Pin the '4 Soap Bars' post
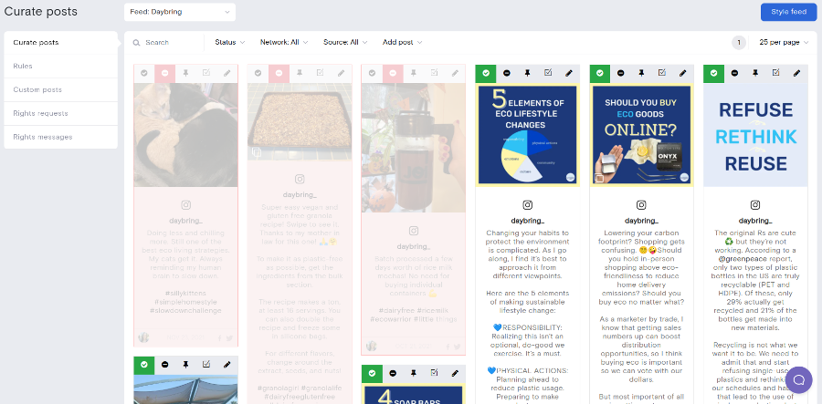 413,373
